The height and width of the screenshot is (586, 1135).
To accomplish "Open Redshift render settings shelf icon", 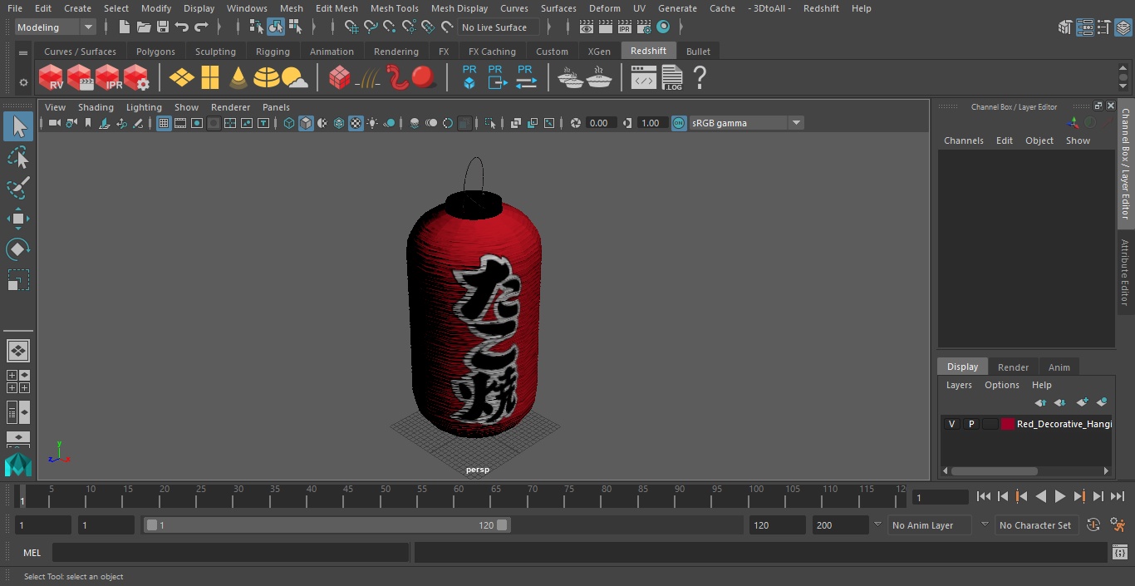I will tap(136, 78).
